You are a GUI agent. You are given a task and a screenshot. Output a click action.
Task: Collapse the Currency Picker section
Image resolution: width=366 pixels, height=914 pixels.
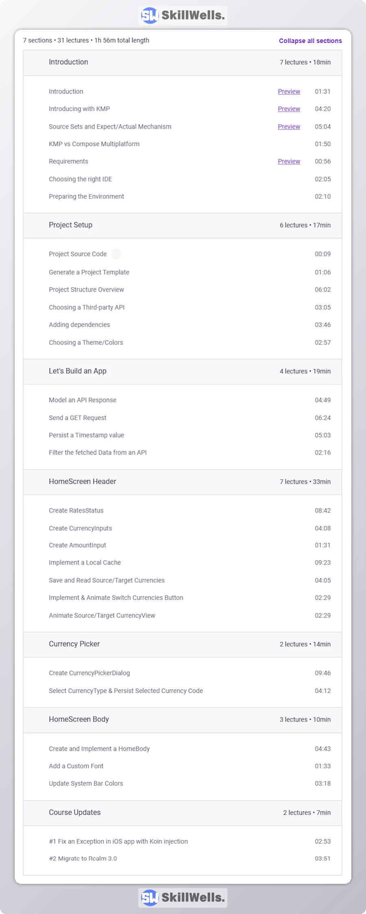tap(183, 644)
